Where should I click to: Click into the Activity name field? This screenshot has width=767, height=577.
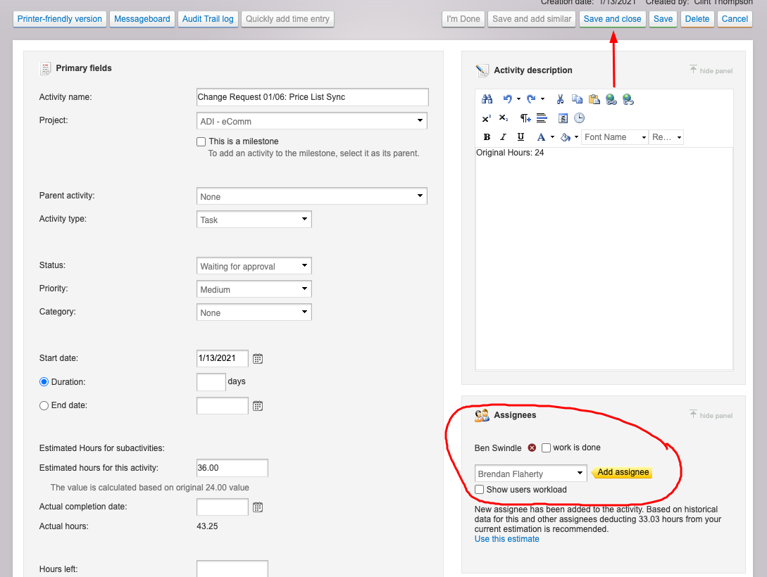[313, 96]
